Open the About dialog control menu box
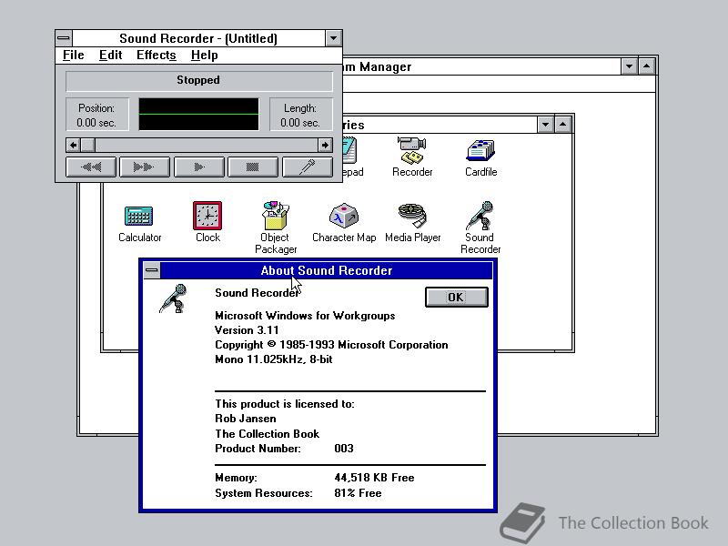The width and height of the screenshot is (728, 546). (151, 270)
